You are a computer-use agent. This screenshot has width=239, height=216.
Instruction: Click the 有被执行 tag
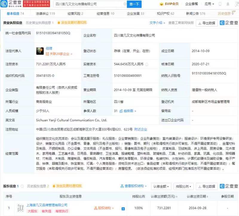click(x=62, y=211)
